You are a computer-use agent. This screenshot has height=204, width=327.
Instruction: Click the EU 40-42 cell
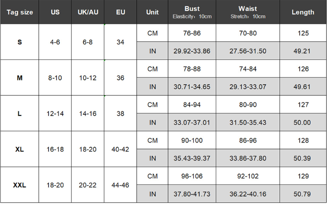point(120,149)
